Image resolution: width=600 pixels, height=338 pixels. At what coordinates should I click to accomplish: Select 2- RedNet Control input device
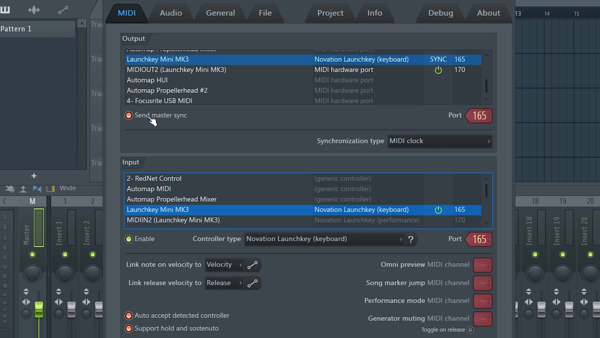coord(303,178)
